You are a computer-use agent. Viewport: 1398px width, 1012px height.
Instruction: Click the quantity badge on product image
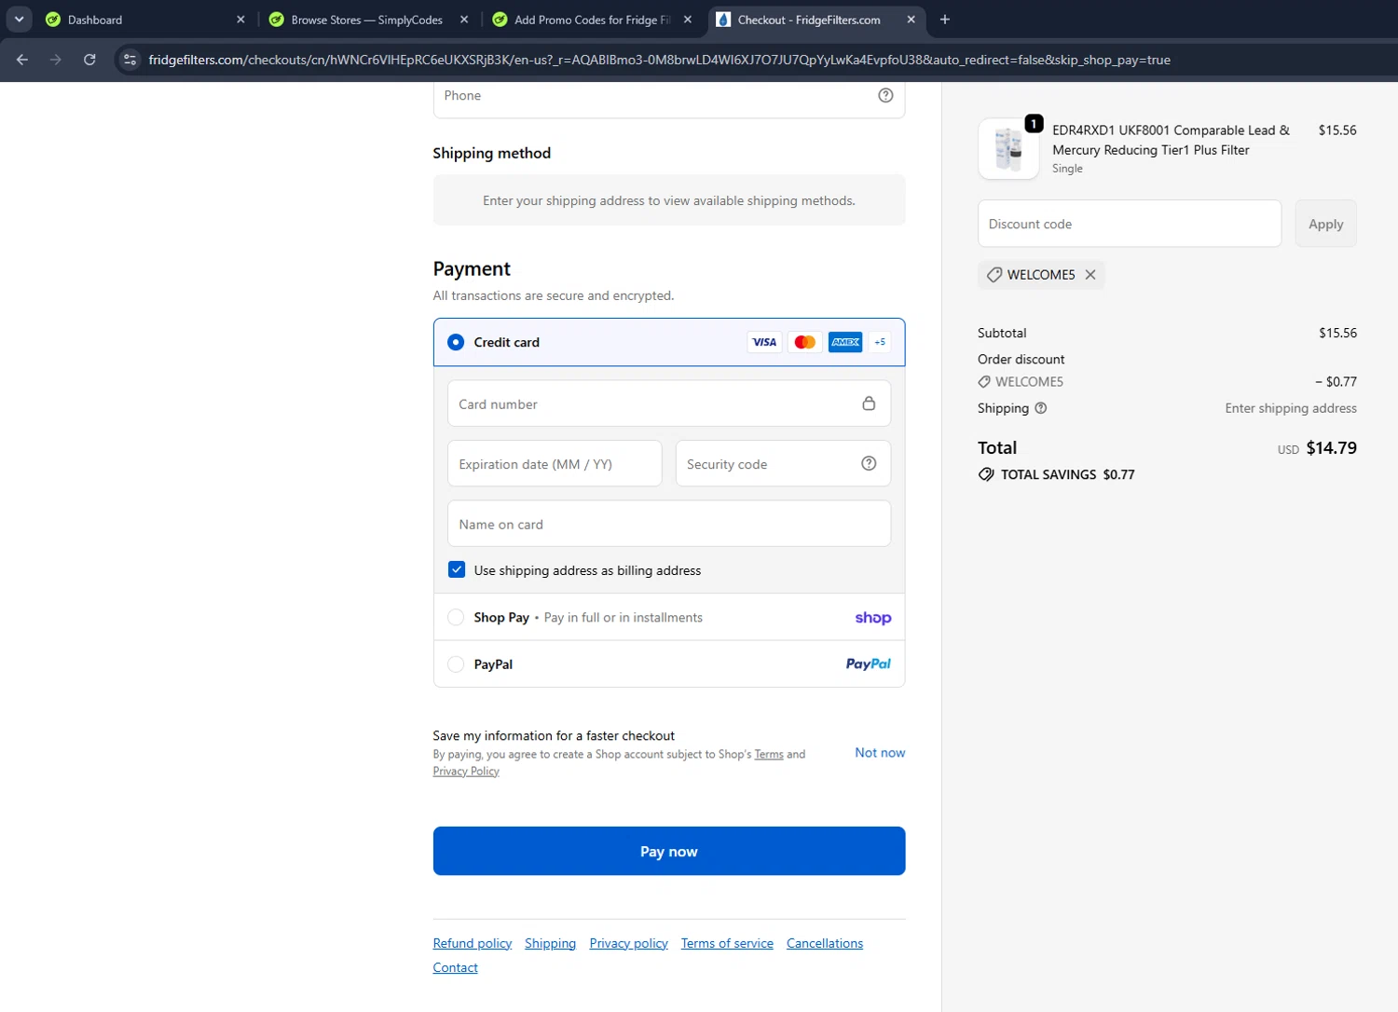point(1034,123)
